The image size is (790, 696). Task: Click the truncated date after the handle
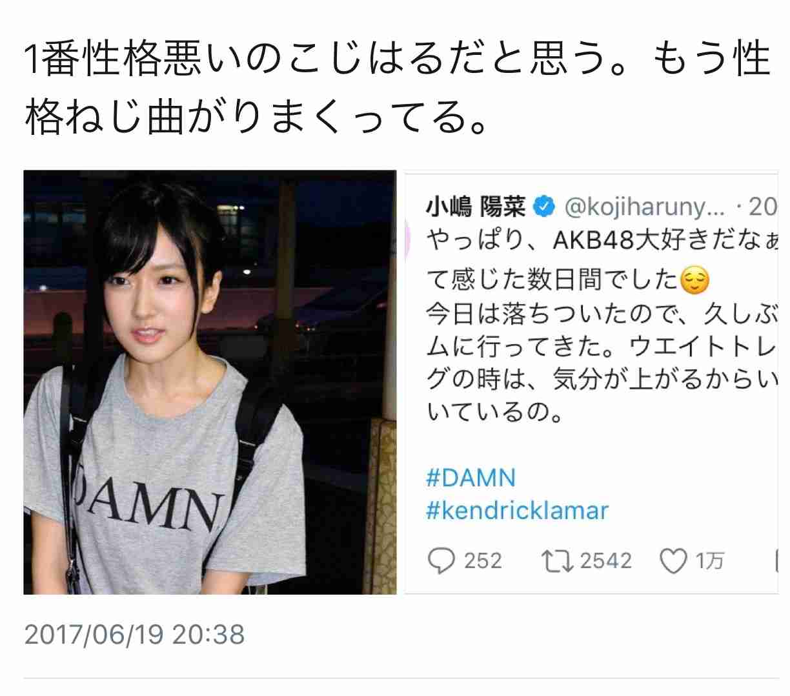tap(762, 207)
